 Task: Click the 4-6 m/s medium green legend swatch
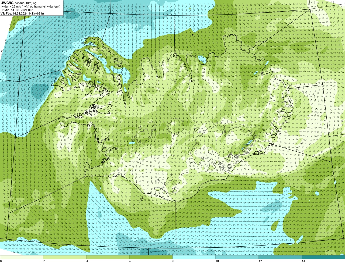108,257
